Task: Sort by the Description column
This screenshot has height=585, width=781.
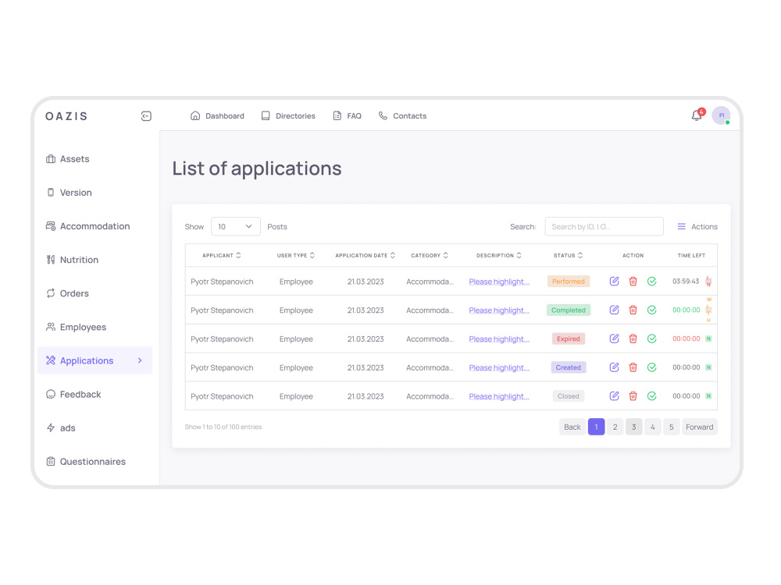Action: click(x=499, y=255)
